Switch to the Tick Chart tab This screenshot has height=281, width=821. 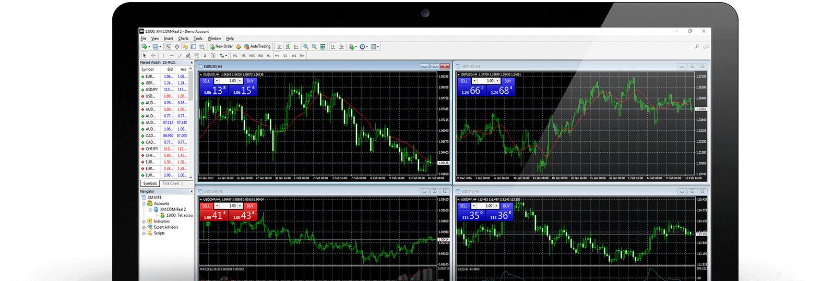pos(171,184)
